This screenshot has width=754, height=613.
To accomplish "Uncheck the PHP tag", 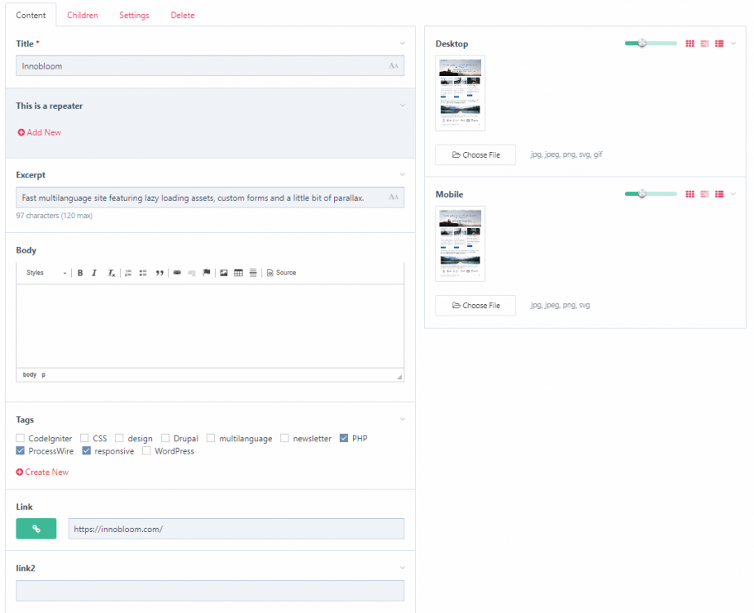I will pos(344,438).
